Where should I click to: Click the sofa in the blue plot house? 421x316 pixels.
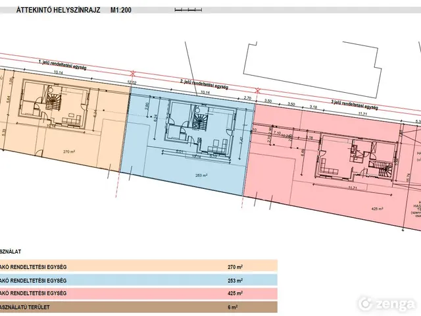click(218, 147)
